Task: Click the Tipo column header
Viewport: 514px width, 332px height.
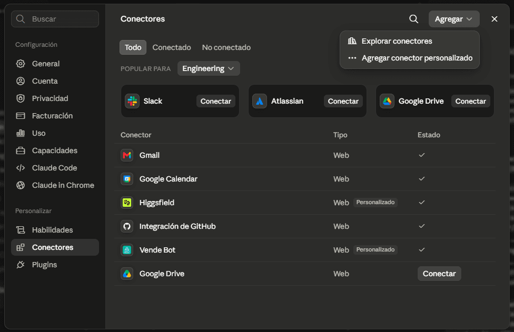Action: click(x=340, y=135)
